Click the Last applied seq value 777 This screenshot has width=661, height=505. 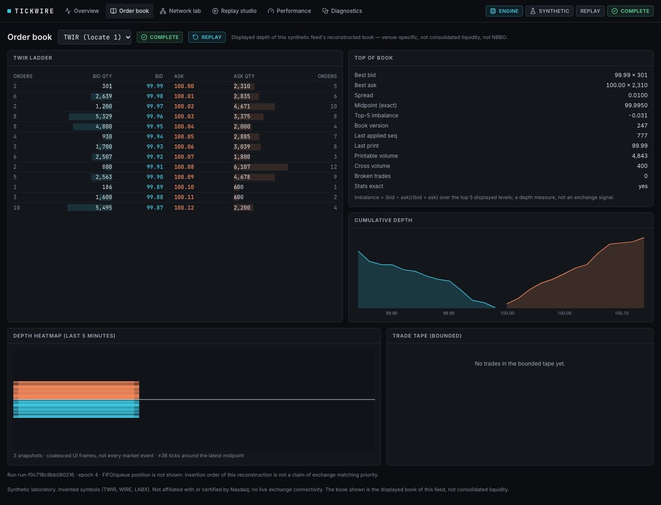coord(642,136)
